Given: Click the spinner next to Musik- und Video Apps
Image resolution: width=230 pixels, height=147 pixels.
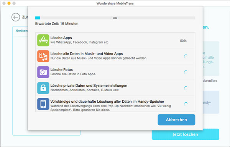Looking at the screenshot, I should coord(186,56).
